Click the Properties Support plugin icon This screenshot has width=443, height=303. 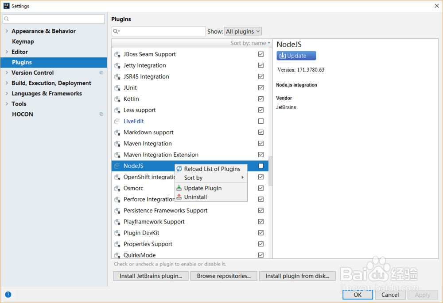(x=117, y=244)
